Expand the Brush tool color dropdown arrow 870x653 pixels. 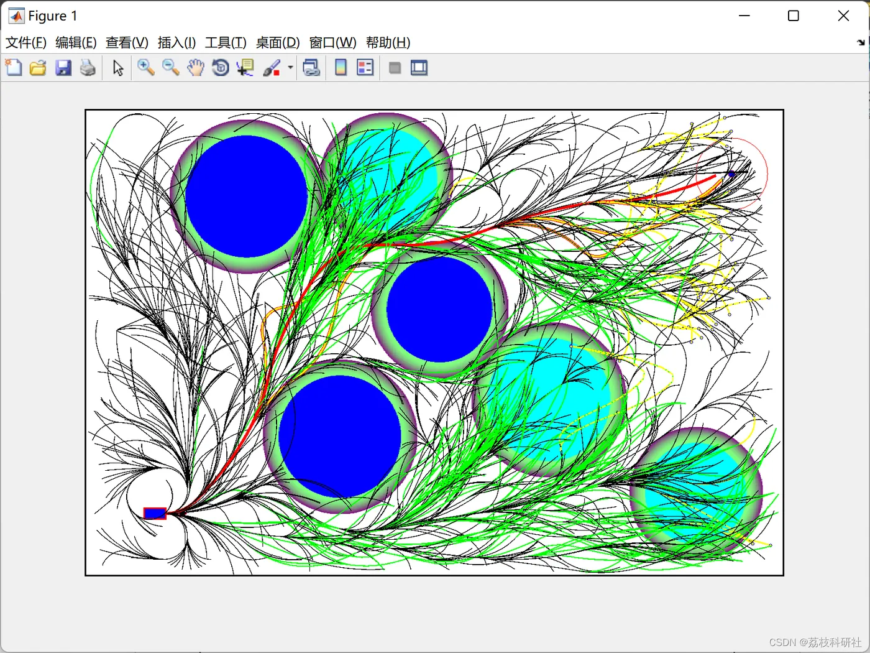pyautogui.click(x=290, y=68)
